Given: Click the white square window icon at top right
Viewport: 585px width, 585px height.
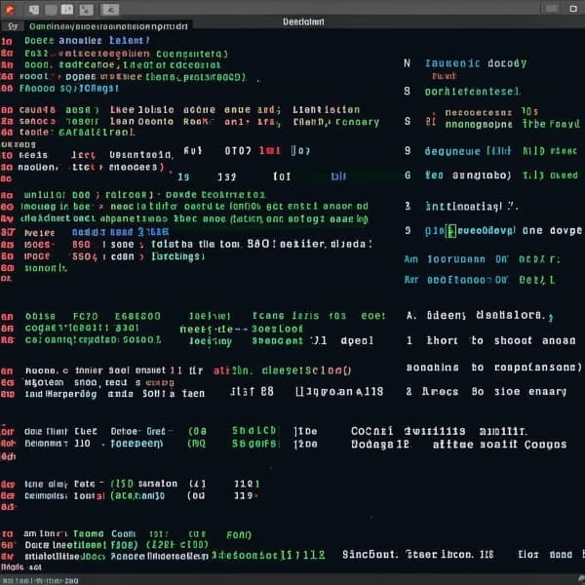Looking at the screenshot, I should tap(573, 9).
